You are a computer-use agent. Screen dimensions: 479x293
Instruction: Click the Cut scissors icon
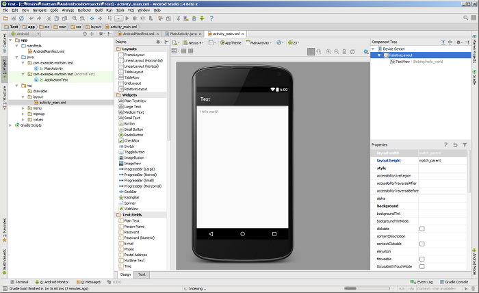pos(49,18)
